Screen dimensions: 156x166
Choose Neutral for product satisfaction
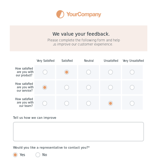[x=88, y=72]
